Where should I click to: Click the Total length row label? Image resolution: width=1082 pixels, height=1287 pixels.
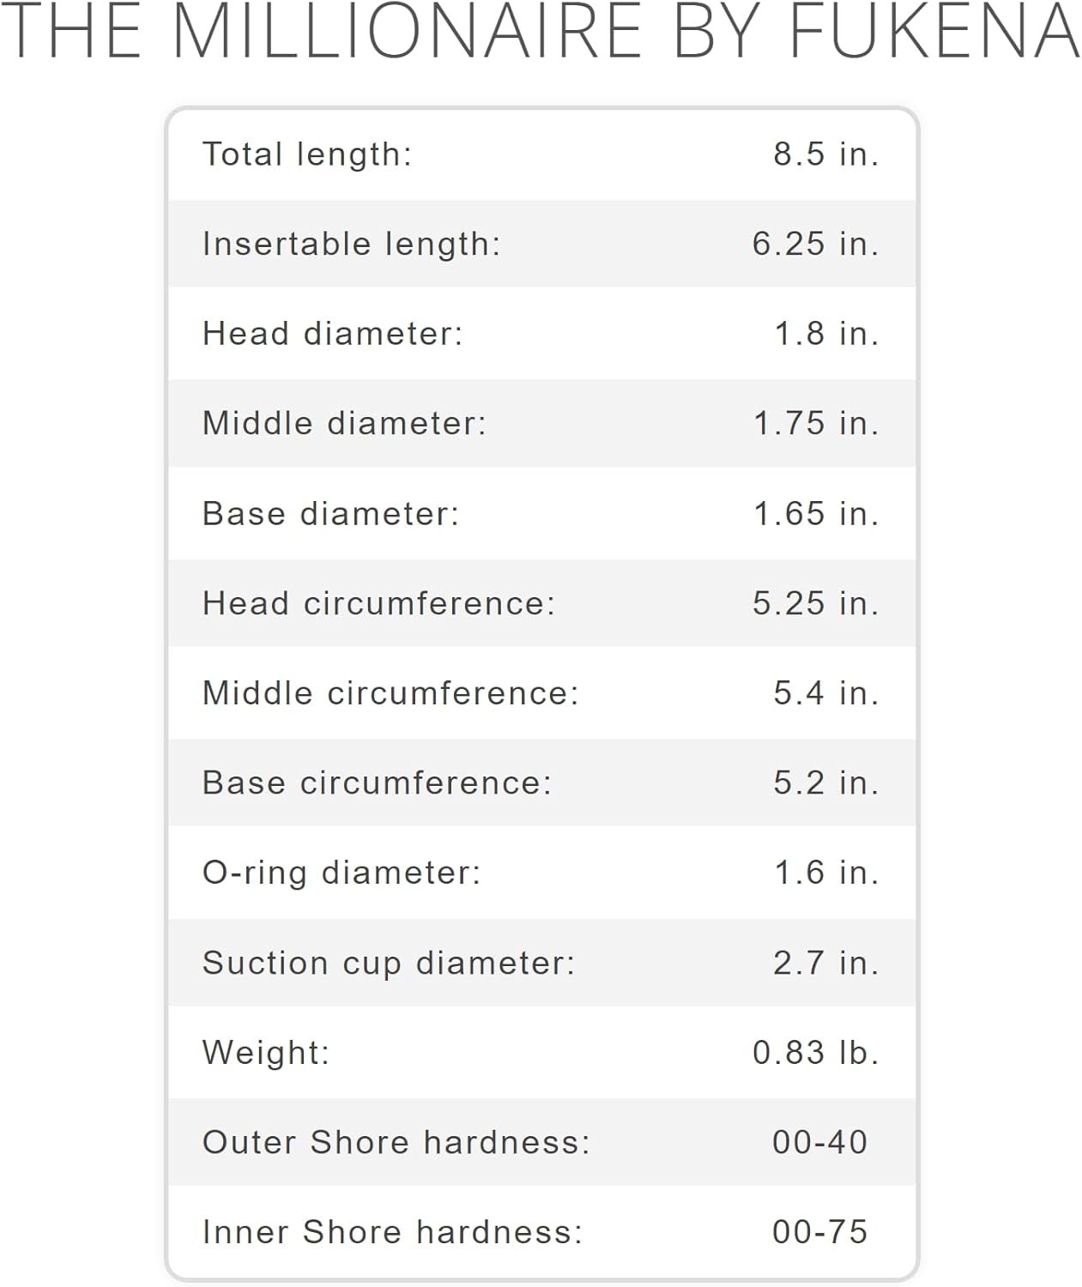[307, 154]
